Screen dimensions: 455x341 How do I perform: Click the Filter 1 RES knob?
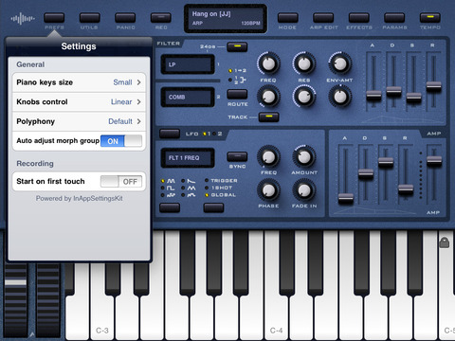tap(304, 63)
